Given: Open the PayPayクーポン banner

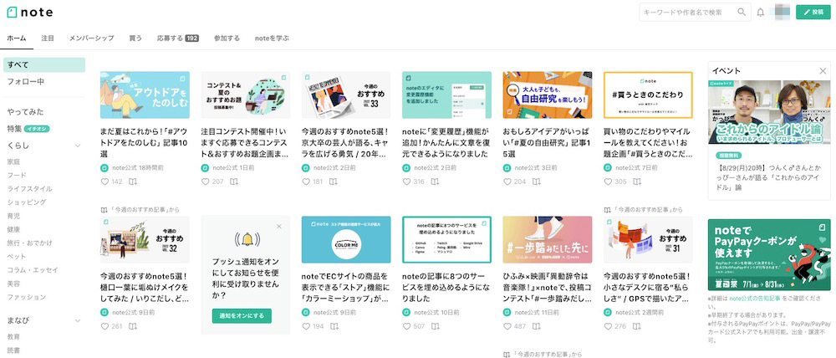Looking at the screenshot, I should pyautogui.click(x=769, y=254).
